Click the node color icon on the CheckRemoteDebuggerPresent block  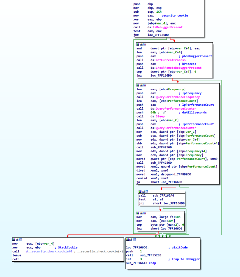(x=138, y=44)
